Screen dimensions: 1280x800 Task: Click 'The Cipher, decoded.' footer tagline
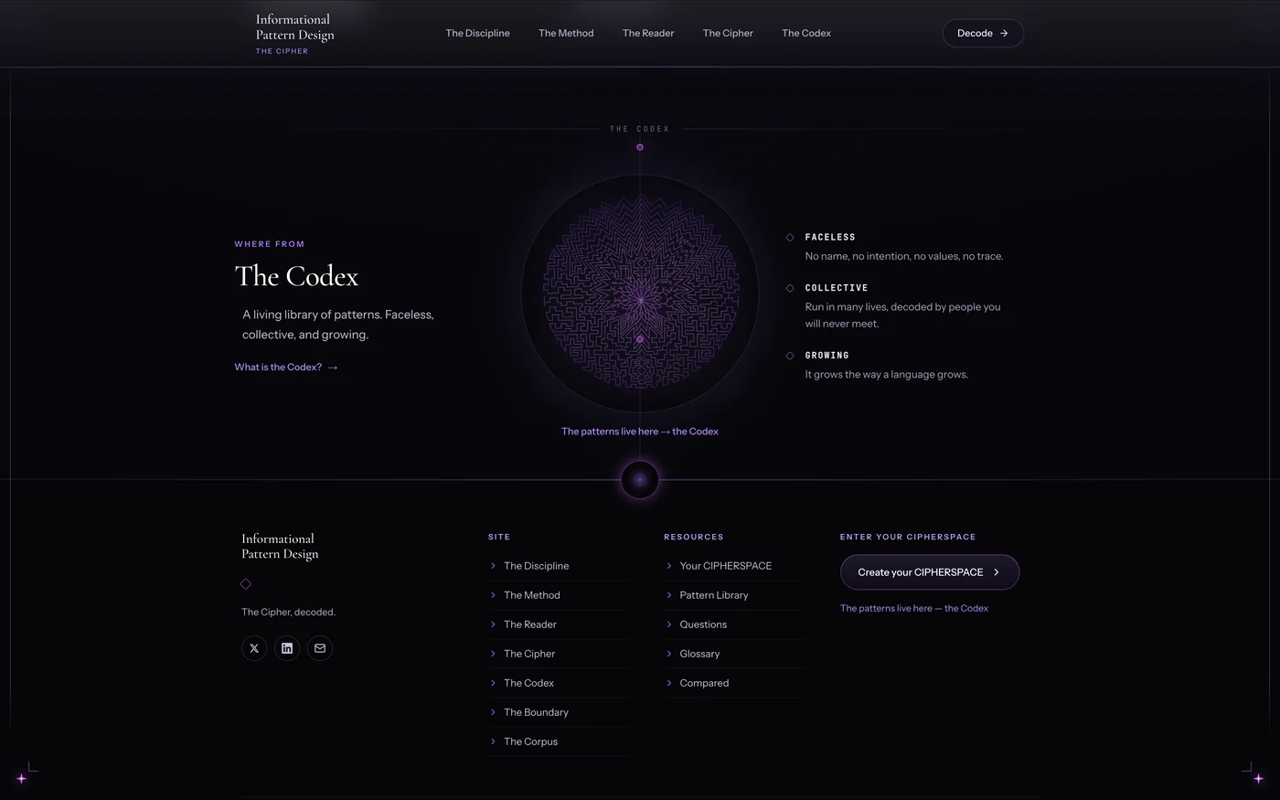pos(288,613)
